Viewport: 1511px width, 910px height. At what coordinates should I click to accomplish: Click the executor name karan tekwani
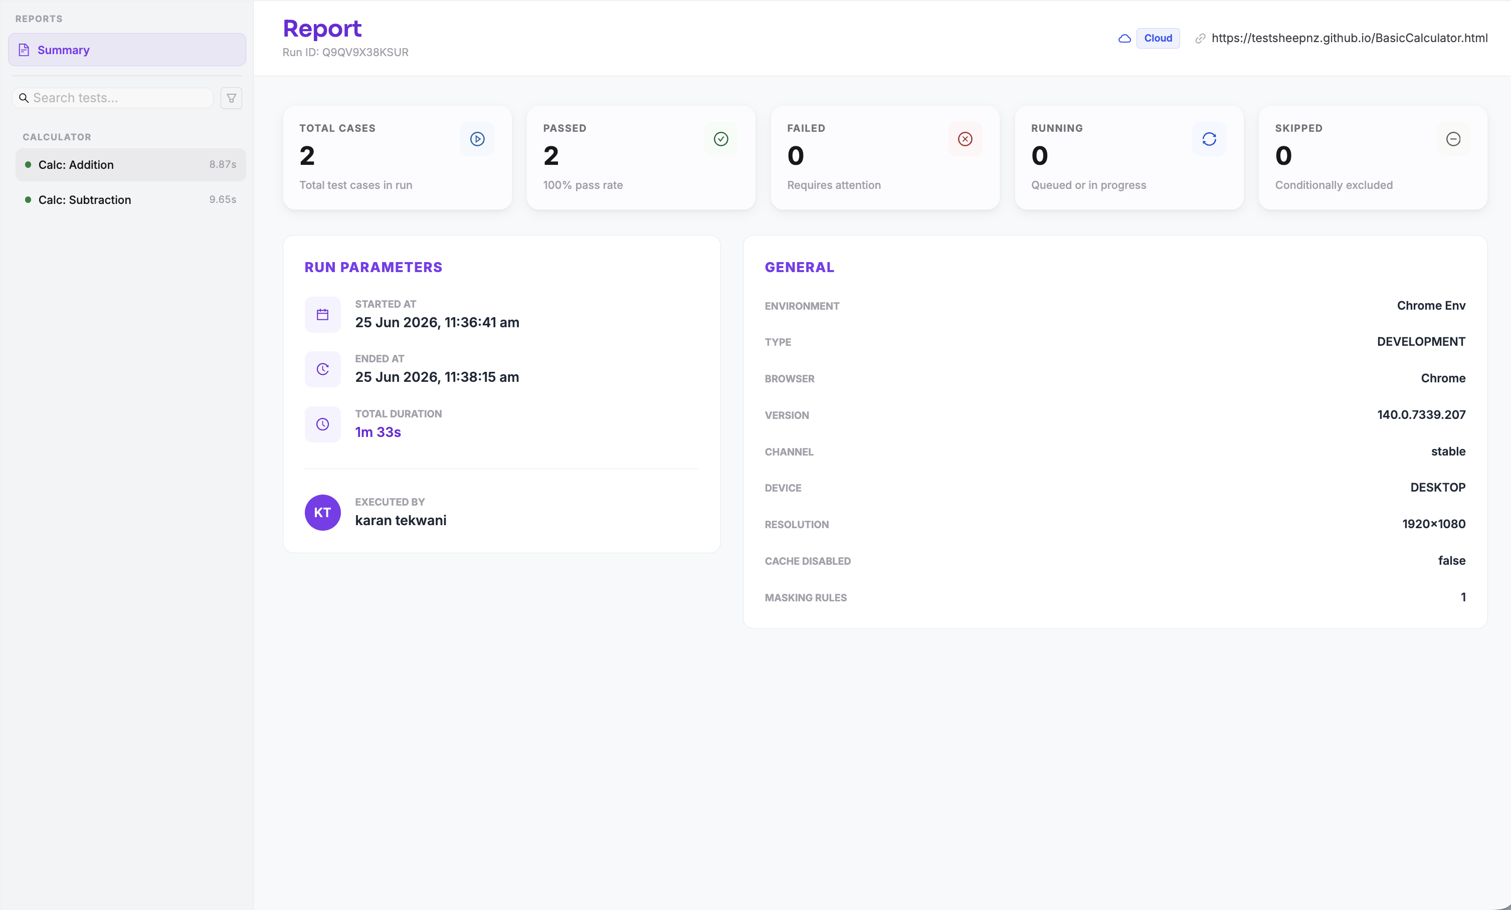[401, 520]
